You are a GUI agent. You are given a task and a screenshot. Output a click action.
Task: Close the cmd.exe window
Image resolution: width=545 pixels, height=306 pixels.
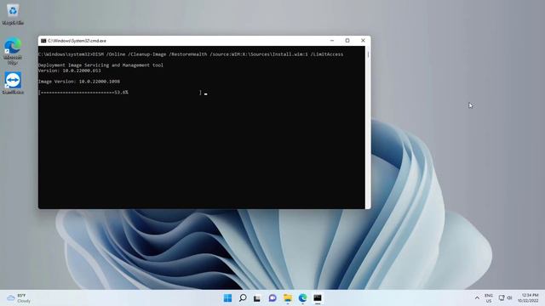[x=363, y=41]
